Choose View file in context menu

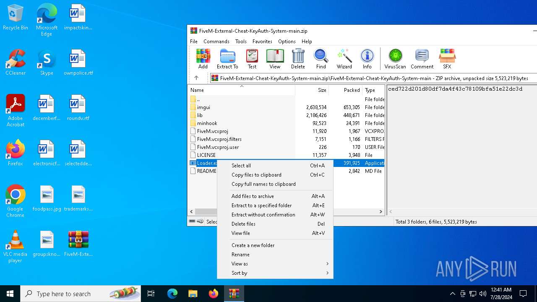click(x=275, y=233)
